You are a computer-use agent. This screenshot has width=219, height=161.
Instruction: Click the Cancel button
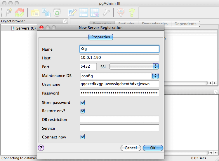(131, 148)
